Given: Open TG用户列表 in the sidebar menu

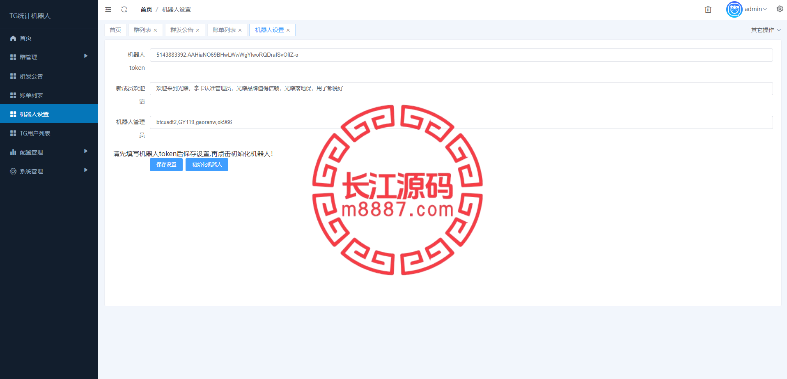Looking at the screenshot, I should (x=49, y=133).
